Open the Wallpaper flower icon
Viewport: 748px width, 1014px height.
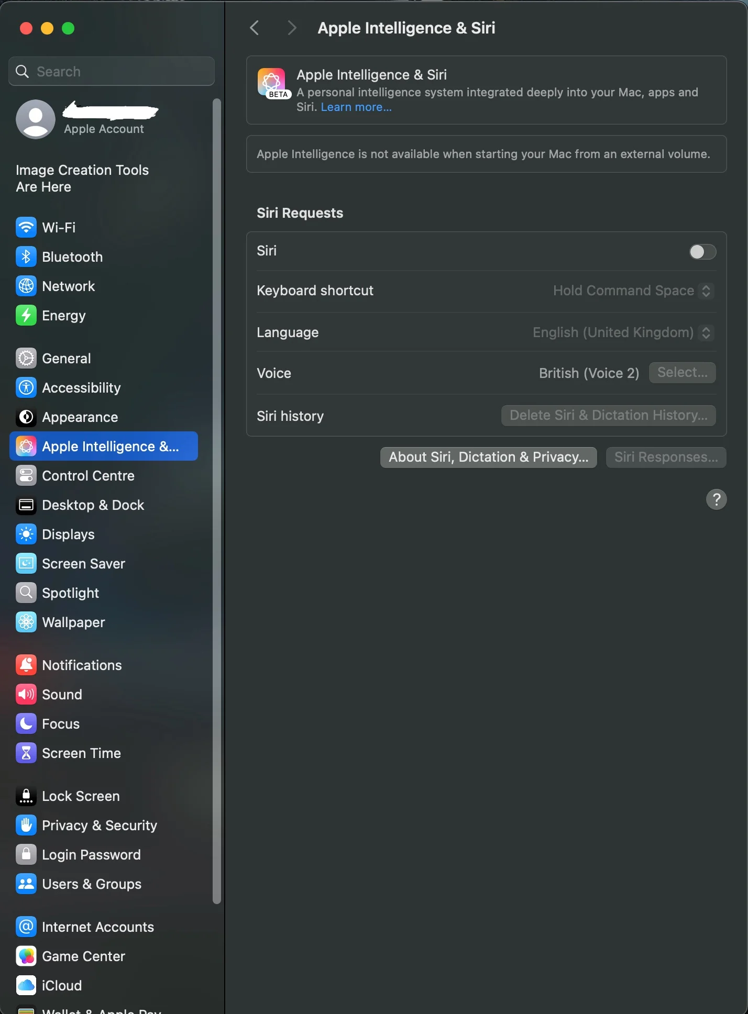tap(26, 622)
